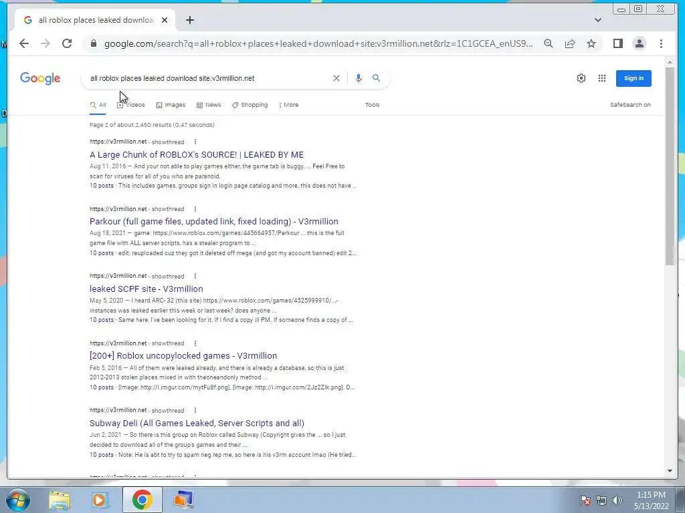This screenshot has height=513, width=685.
Task: Click the forward navigation arrow
Action: pyautogui.click(x=45, y=43)
